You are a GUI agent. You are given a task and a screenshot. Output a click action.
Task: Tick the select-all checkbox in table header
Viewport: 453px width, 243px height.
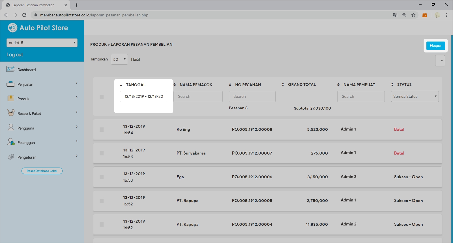pos(102,97)
